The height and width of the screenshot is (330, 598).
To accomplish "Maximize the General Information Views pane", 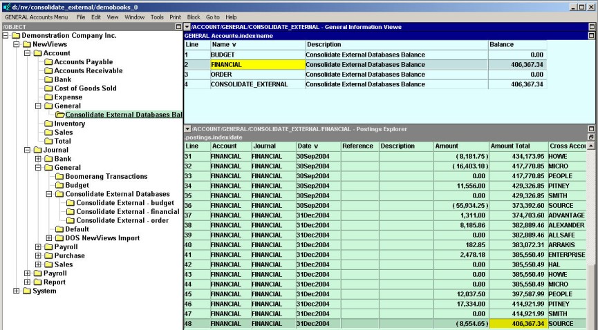I will 591,26.
